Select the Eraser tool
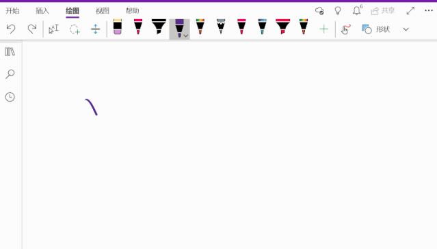Screen dimensions: 437x249 118,27
